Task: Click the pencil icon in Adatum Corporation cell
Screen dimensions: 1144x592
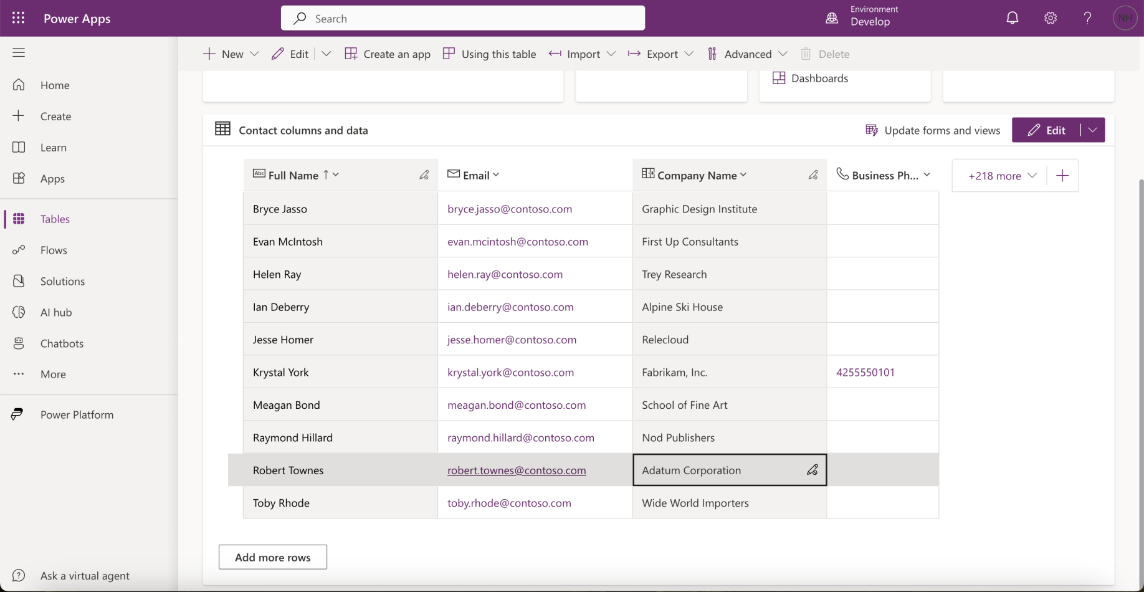Action: click(812, 470)
